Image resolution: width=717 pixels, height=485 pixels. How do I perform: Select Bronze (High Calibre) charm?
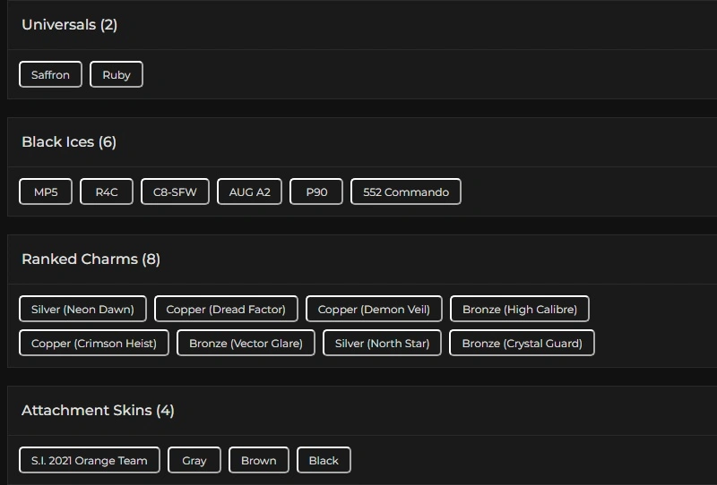(520, 309)
